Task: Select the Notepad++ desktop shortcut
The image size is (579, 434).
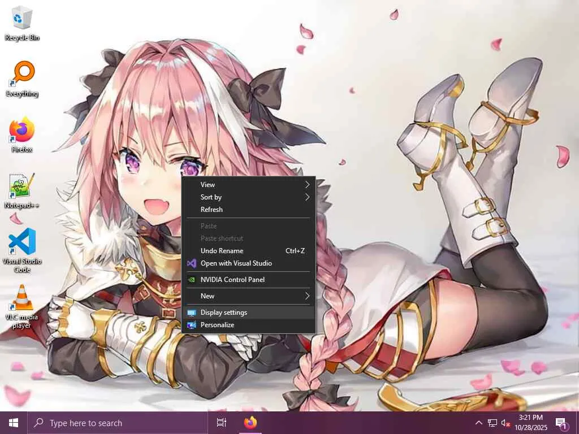Action: click(22, 191)
